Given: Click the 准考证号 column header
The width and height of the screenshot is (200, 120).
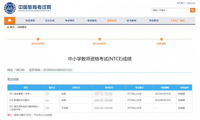Looking at the screenshot, I should coord(109,88).
